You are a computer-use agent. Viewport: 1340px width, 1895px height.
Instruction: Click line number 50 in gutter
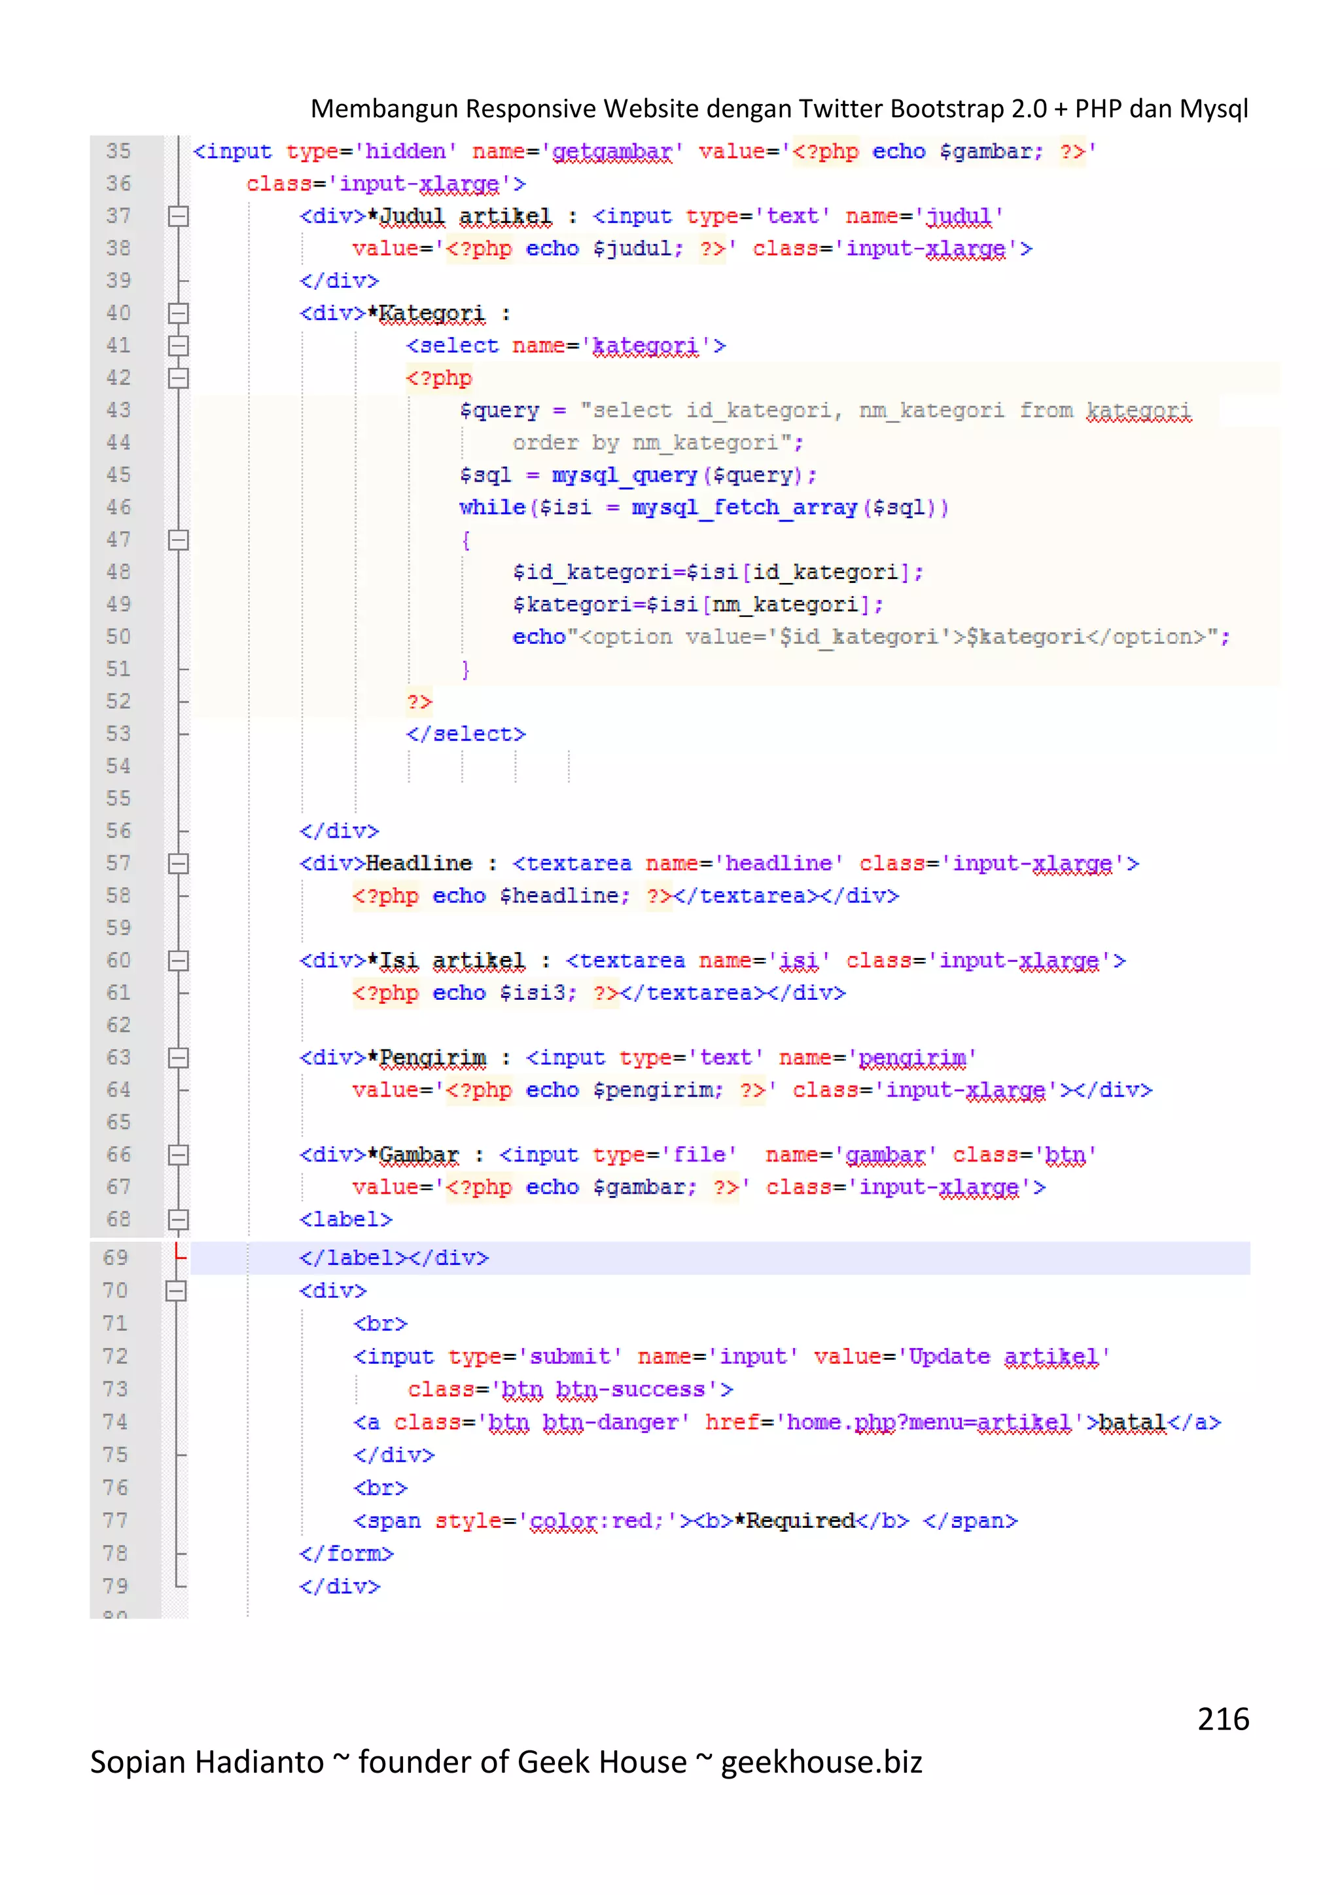coord(119,637)
